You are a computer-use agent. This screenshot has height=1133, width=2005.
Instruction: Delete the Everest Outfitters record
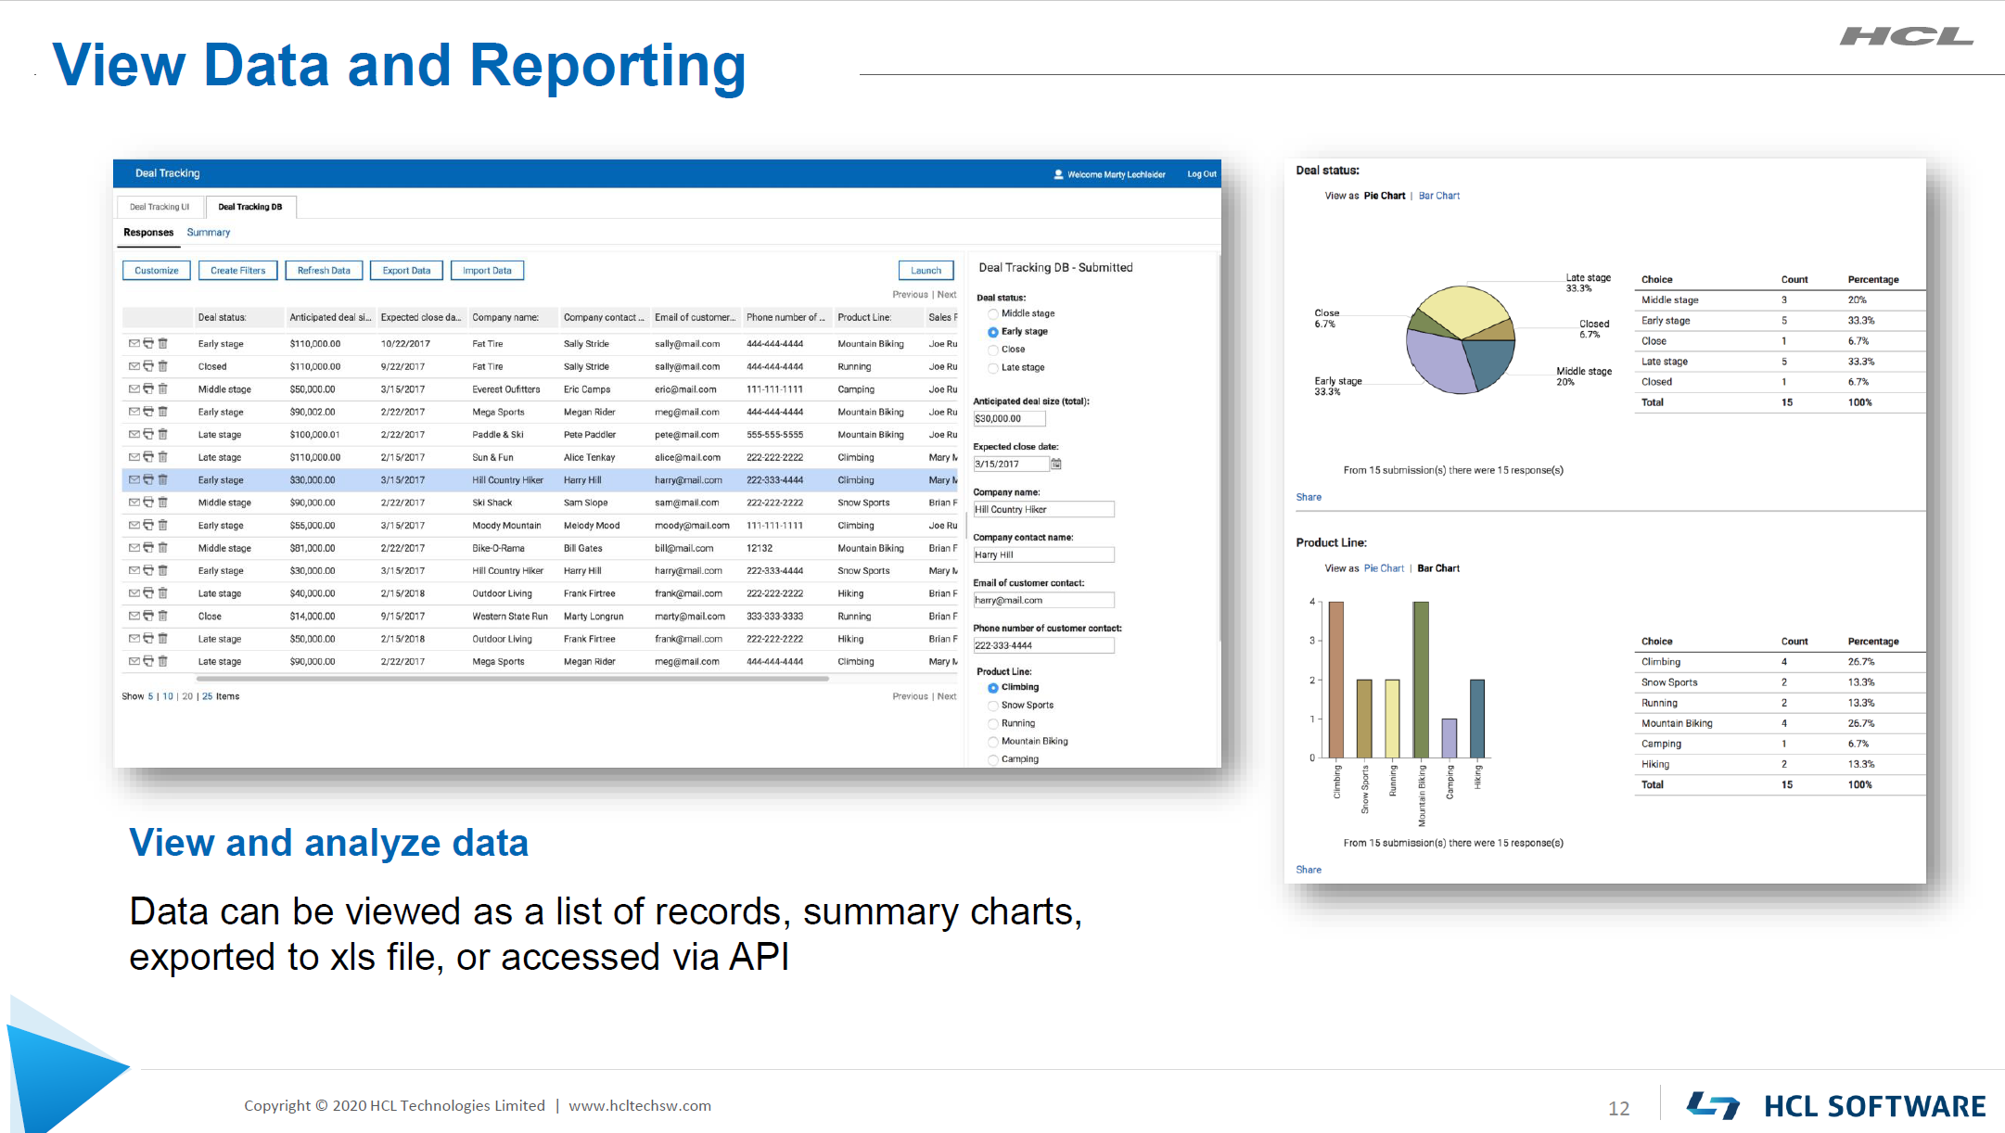coord(162,389)
